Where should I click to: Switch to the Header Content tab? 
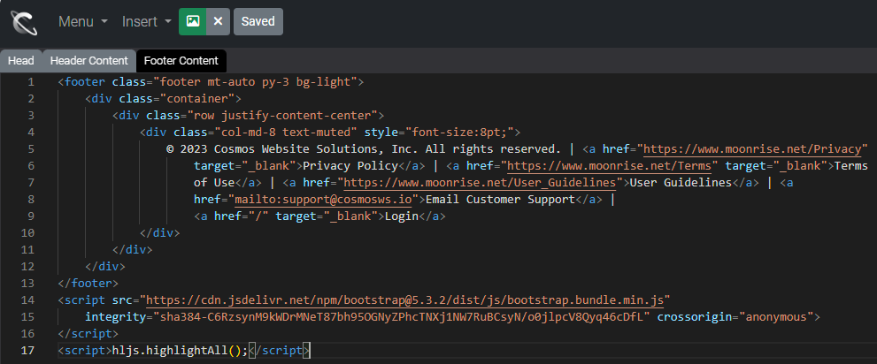[88, 61]
